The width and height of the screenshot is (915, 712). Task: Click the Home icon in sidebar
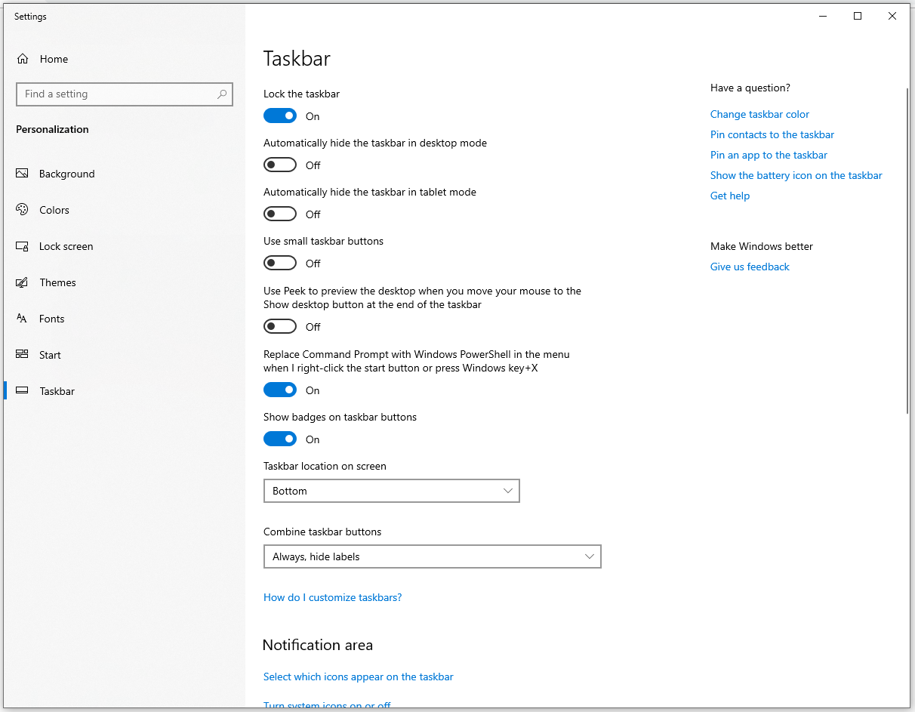click(23, 59)
